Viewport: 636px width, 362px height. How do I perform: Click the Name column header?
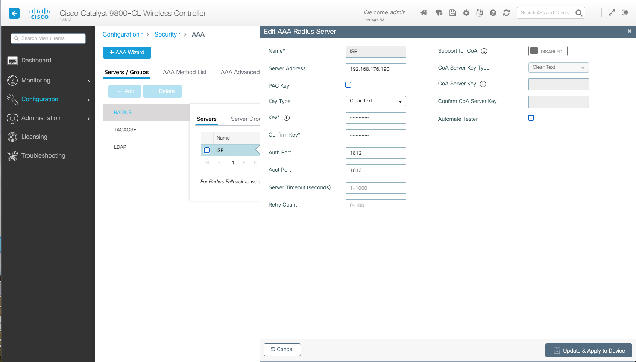[x=223, y=138]
